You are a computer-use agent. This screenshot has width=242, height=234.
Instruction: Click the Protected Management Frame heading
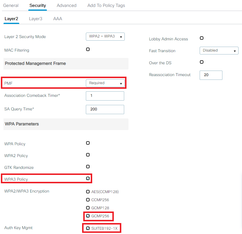[35, 63]
